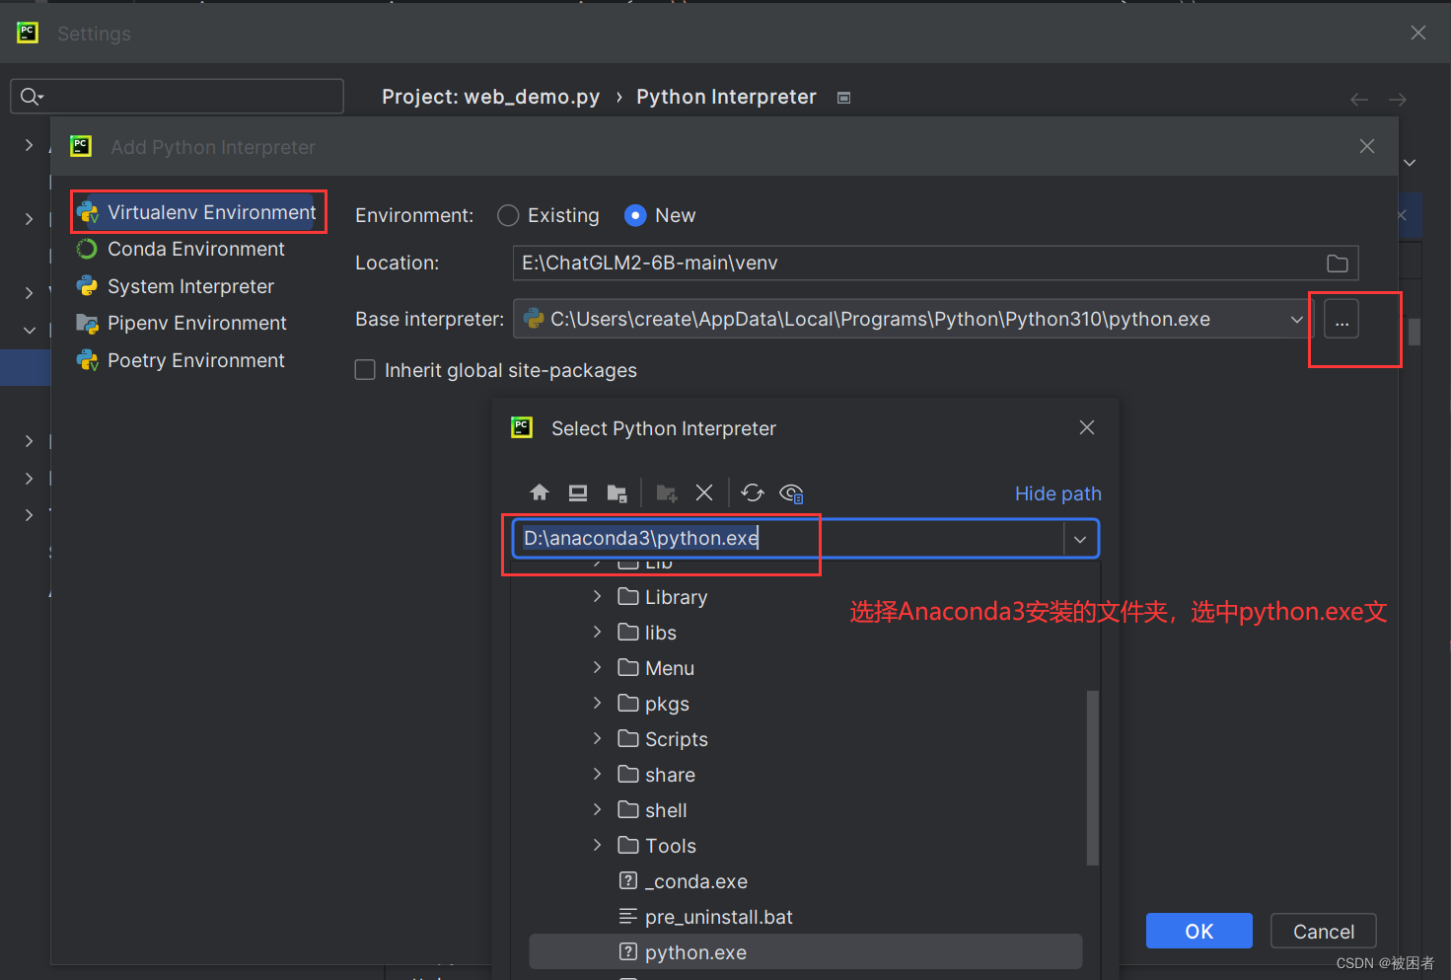This screenshot has width=1451, height=980.
Task: Go to home directory in file chooser
Action: click(x=540, y=492)
